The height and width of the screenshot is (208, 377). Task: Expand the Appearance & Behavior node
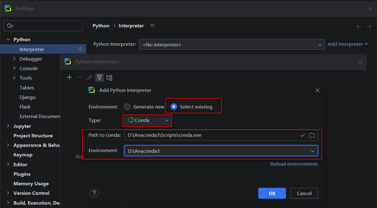tap(8, 145)
